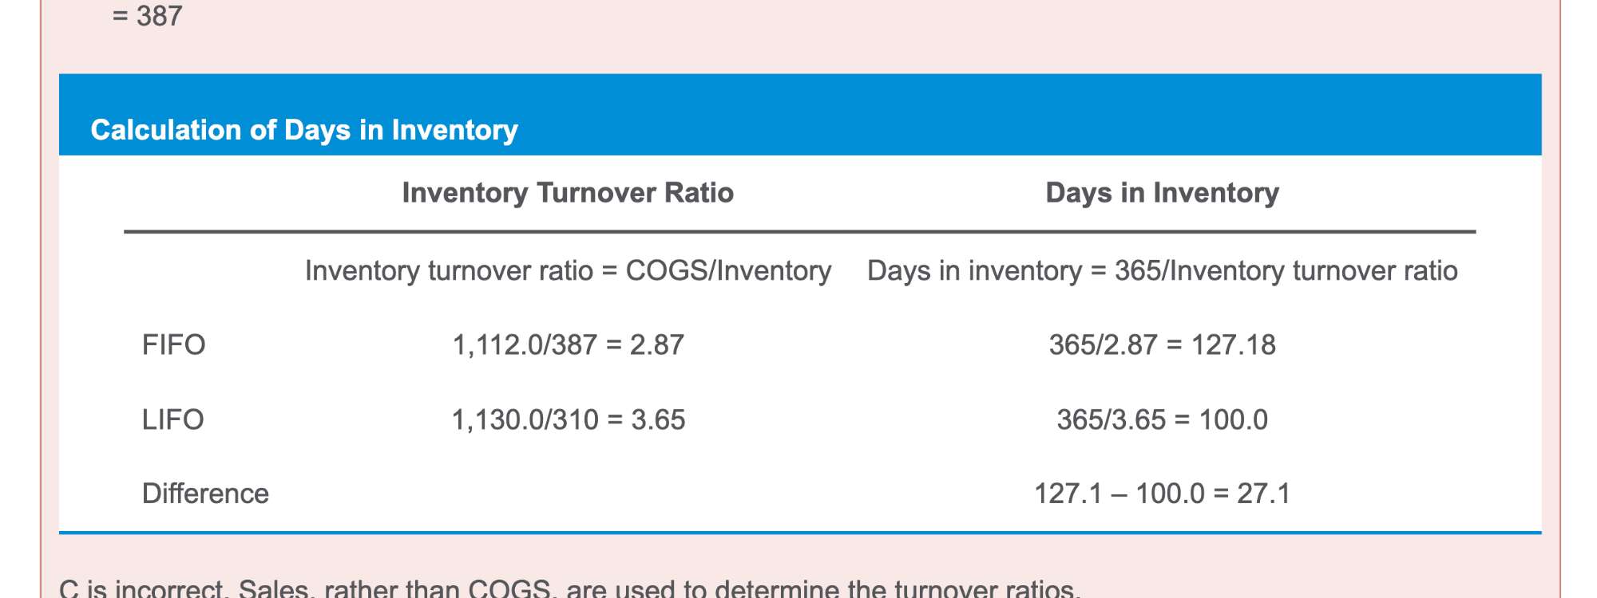This screenshot has width=1597, height=598.
Task: Click the difference result 127.1 – 100.0 = 27.1
Action: point(1162,494)
